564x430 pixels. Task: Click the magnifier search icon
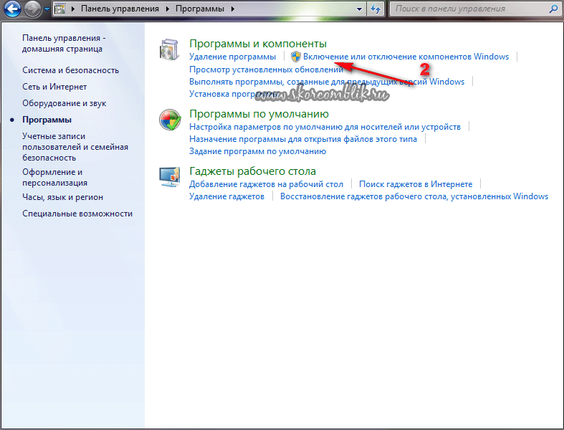(554, 9)
